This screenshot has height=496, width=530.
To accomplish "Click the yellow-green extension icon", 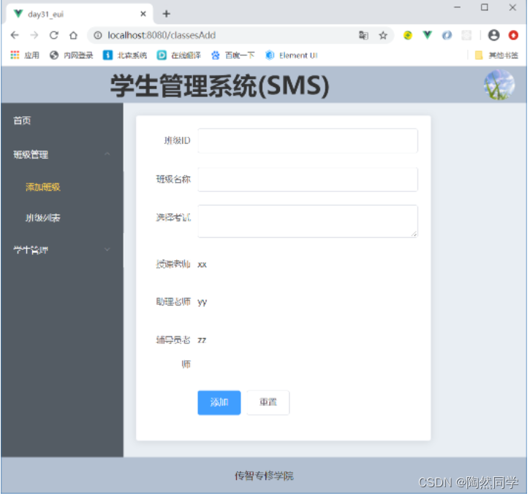I will click(409, 35).
